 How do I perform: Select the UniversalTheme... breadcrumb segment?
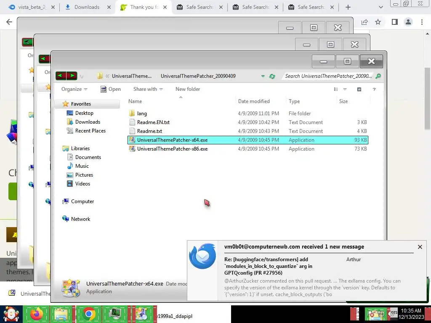pos(132,76)
